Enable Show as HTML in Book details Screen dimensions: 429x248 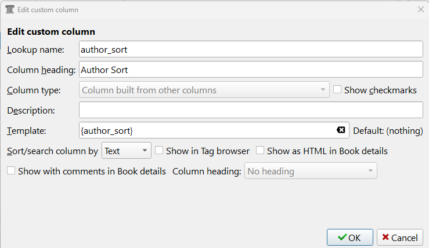(x=260, y=151)
